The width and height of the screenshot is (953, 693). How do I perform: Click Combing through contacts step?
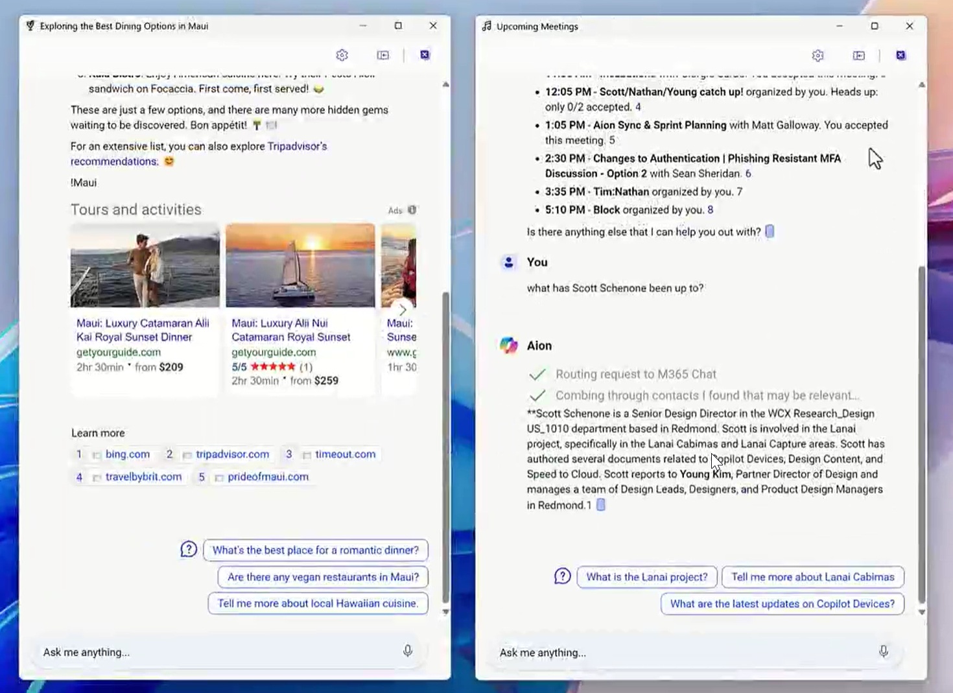[707, 395]
